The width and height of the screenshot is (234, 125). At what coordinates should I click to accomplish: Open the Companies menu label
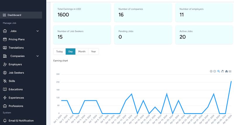point(18,56)
